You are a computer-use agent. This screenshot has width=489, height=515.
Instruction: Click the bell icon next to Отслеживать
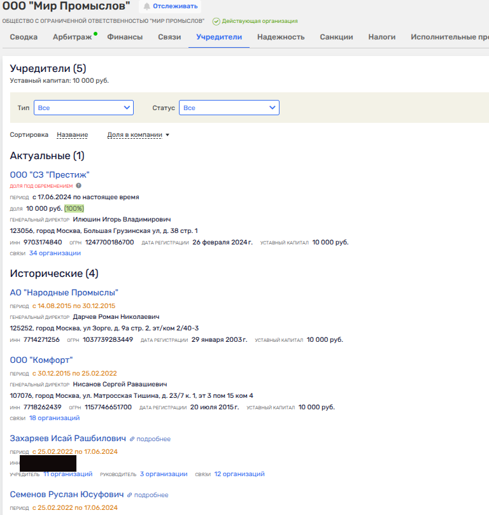[x=147, y=6]
